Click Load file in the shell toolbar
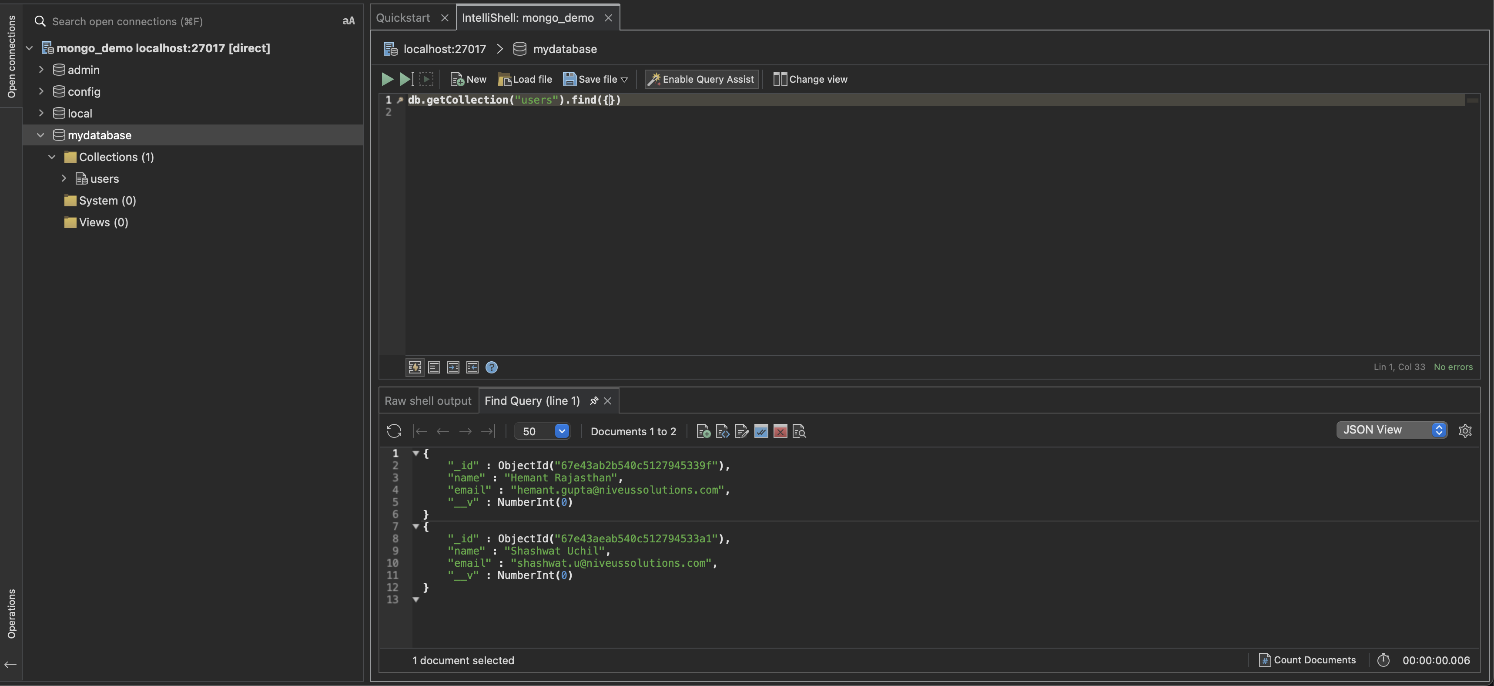1494x686 pixels. point(525,80)
